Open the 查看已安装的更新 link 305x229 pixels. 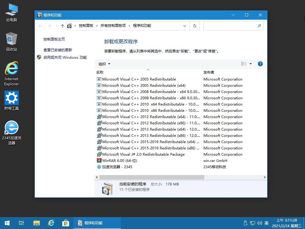click(x=57, y=50)
